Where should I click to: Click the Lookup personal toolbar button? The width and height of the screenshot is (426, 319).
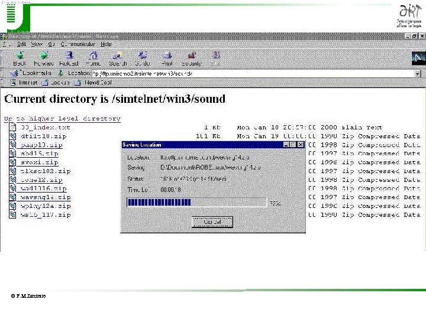56,83
